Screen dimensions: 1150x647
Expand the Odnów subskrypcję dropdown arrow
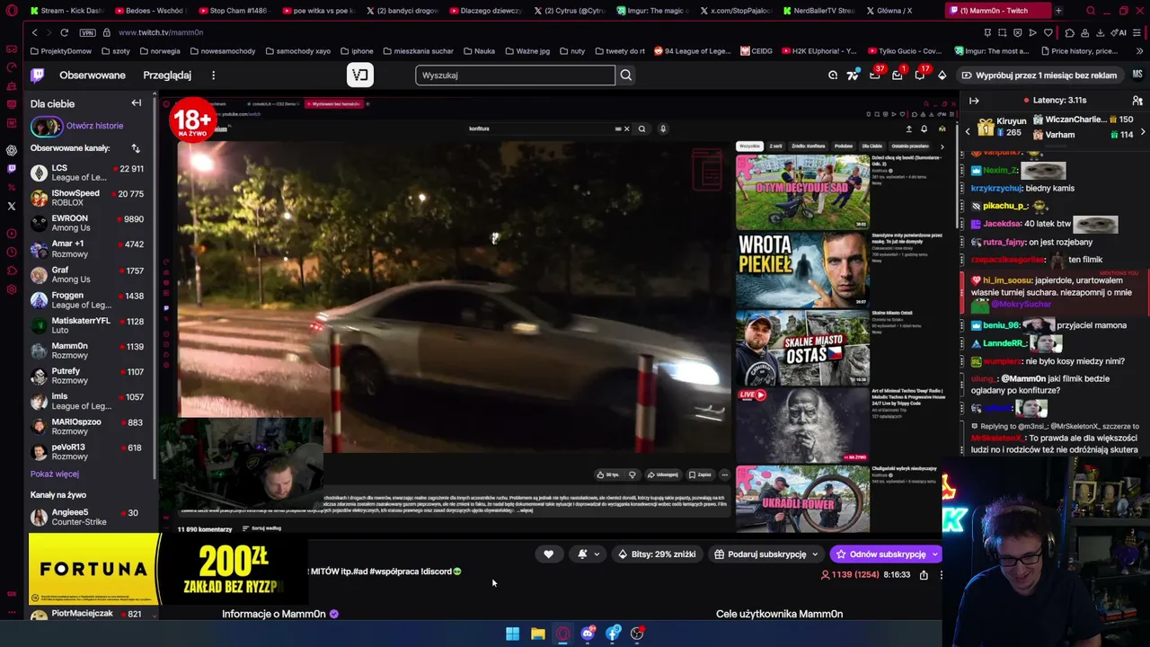pos(934,554)
